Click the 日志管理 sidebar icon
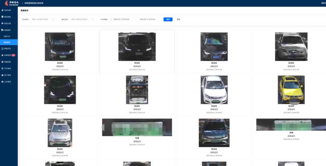This screenshot has height=166, width=326. click(3, 82)
